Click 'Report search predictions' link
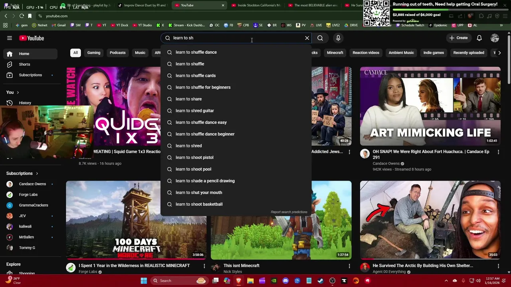The height and width of the screenshot is (287, 511). 289,212
